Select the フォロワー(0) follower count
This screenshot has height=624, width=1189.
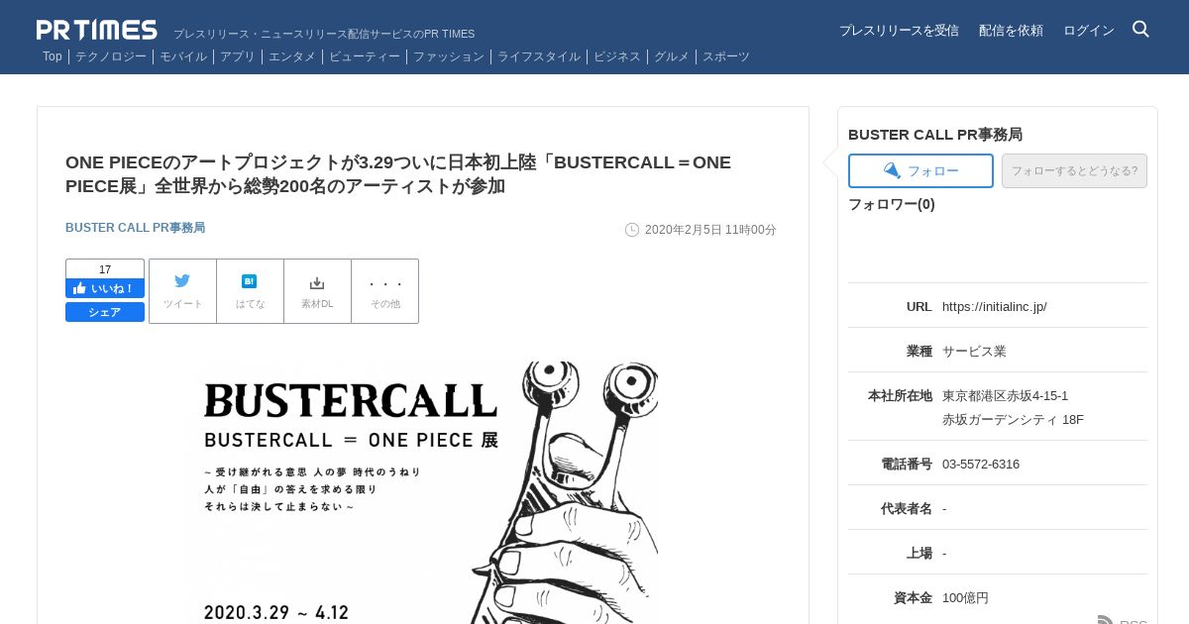(x=892, y=204)
